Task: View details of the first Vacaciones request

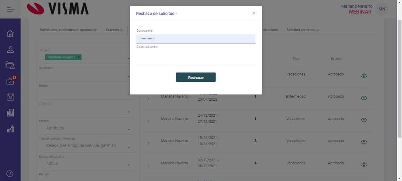Action: click(x=364, y=76)
